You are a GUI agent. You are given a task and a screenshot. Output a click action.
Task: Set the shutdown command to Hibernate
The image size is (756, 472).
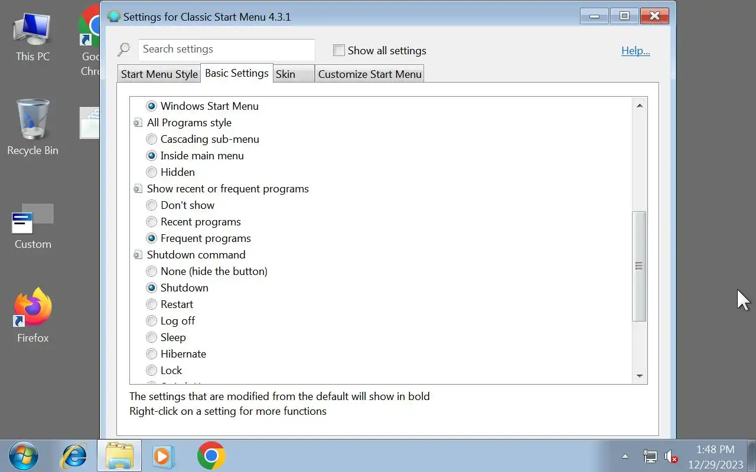152,354
